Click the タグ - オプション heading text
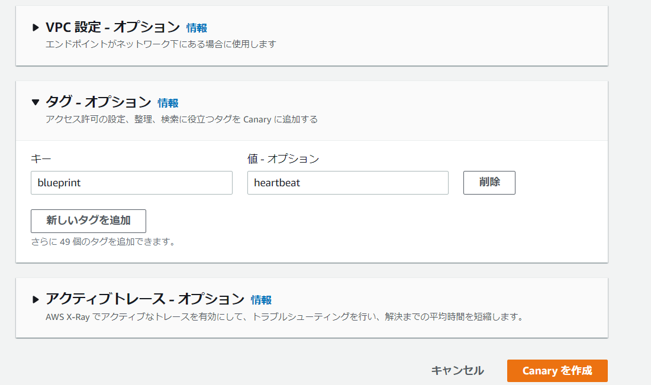Viewport: 651px width, 385px height. pos(98,102)
